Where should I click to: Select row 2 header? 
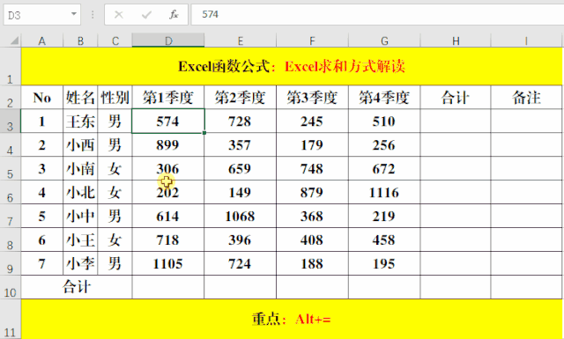click(x=11, y=98)
